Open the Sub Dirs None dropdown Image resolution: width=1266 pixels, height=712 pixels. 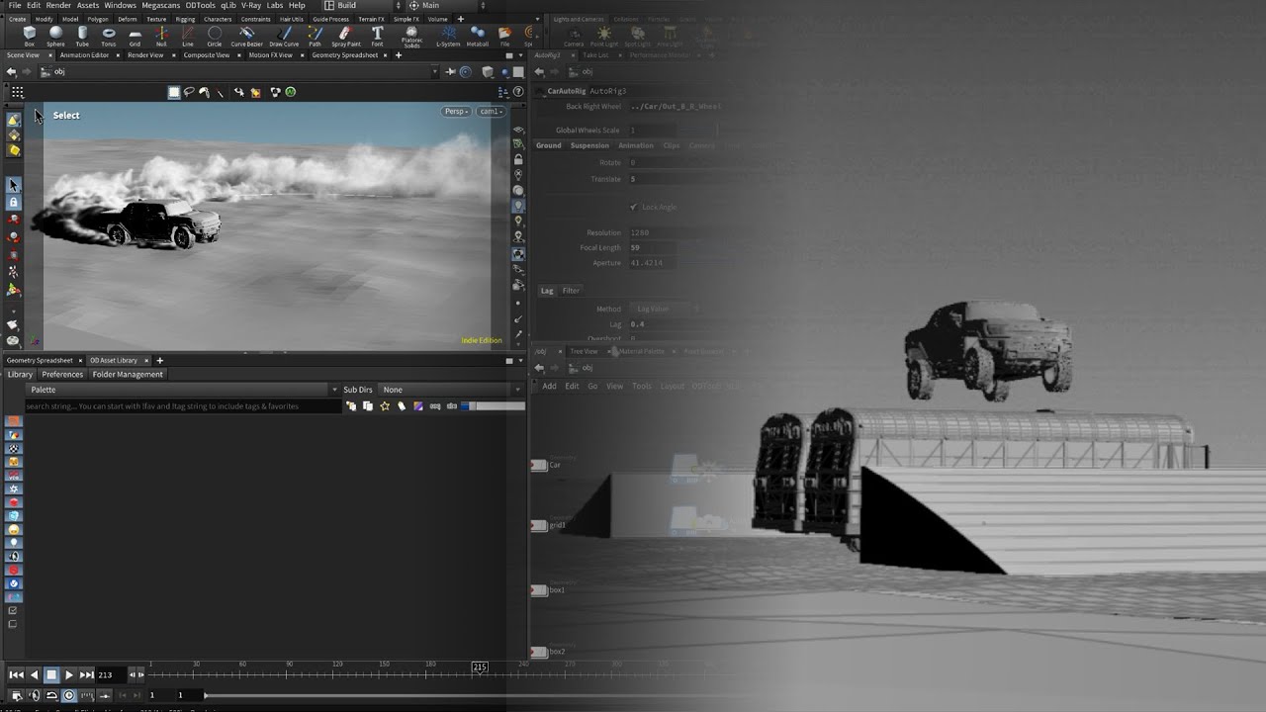452,390
